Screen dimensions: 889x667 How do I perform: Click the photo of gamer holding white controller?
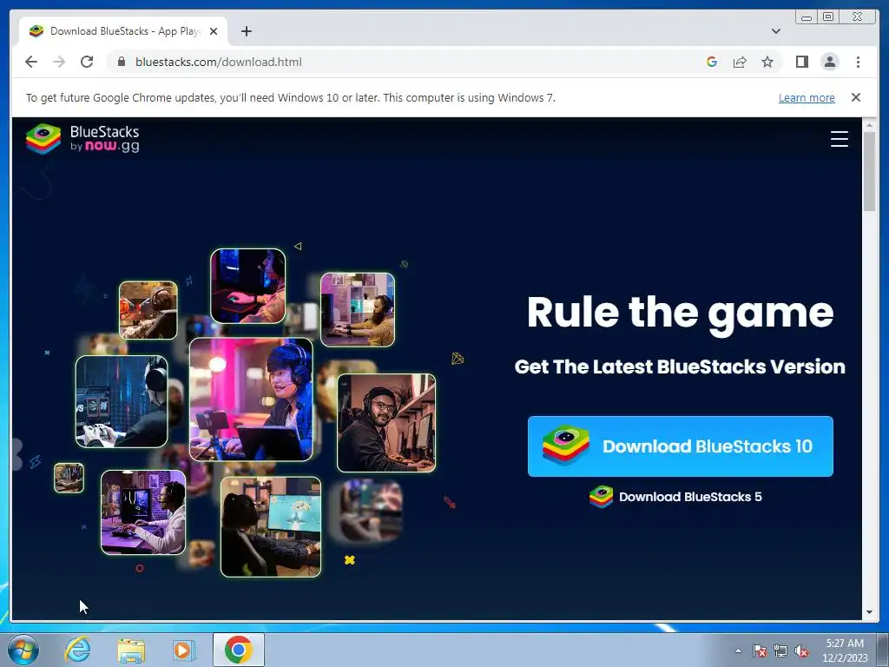(x=122, y=401)
